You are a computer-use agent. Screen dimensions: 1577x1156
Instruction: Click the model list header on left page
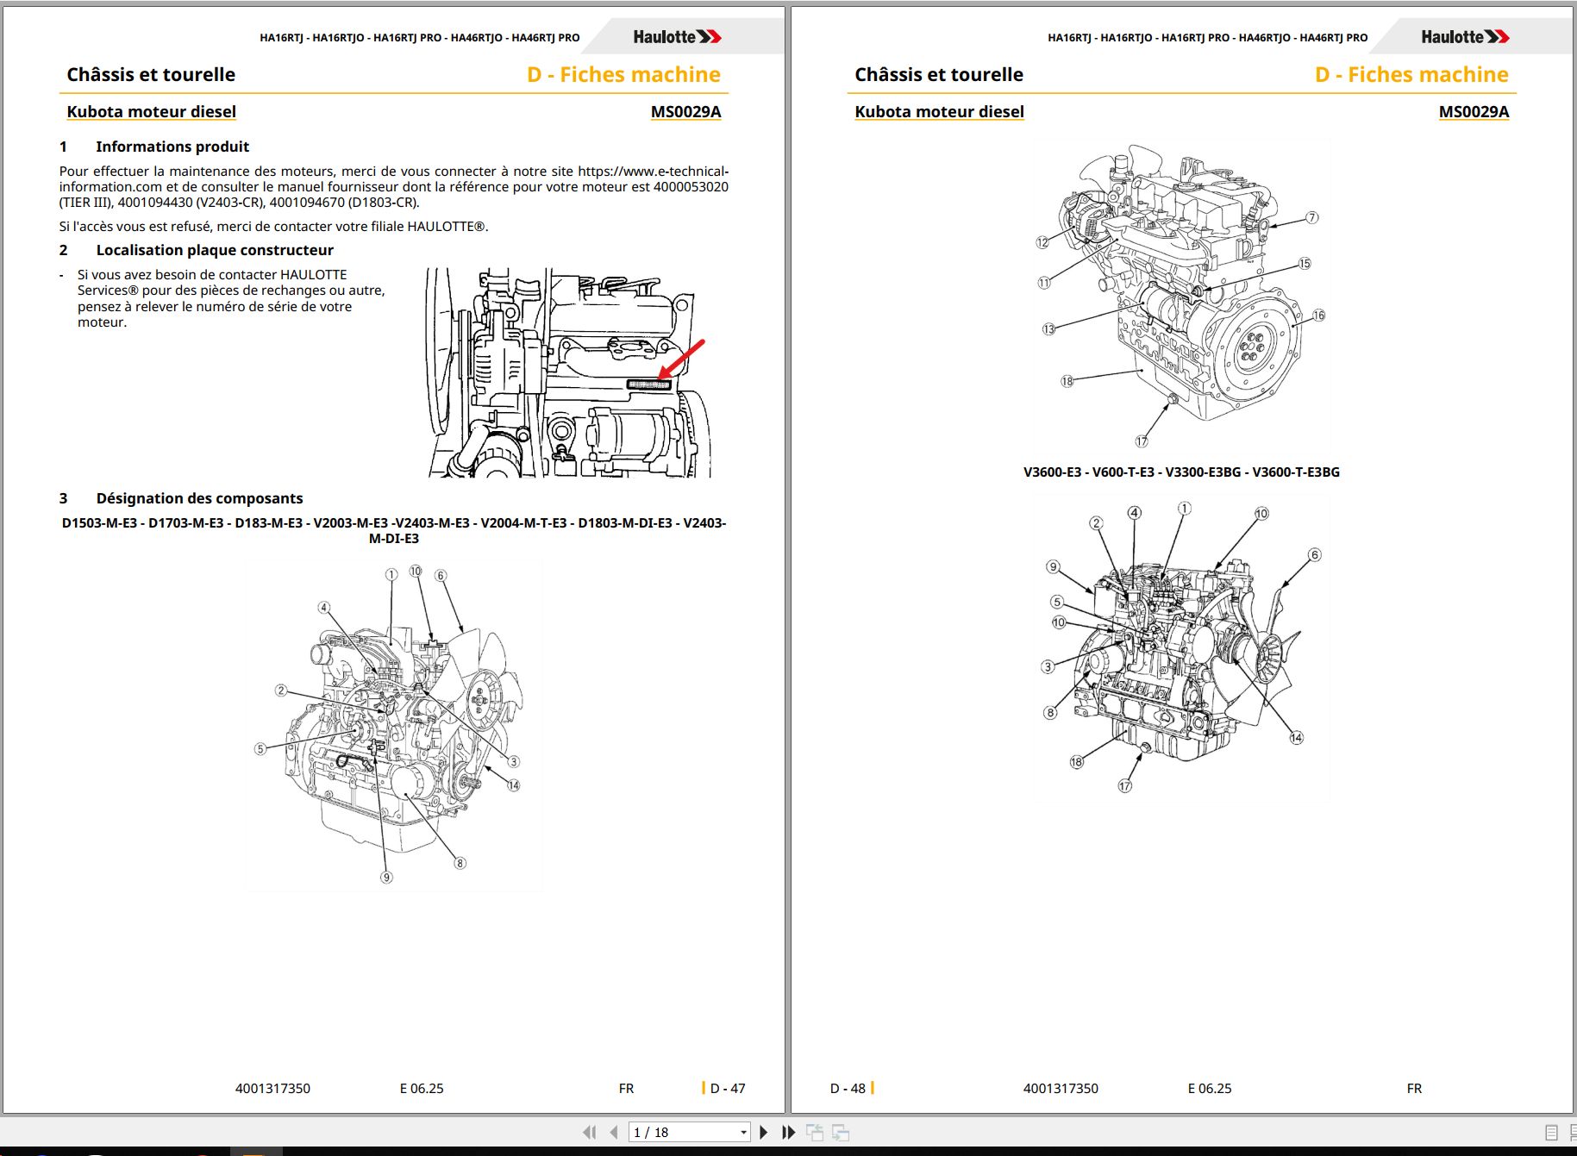pyautogui.click(x=420, y=38)
